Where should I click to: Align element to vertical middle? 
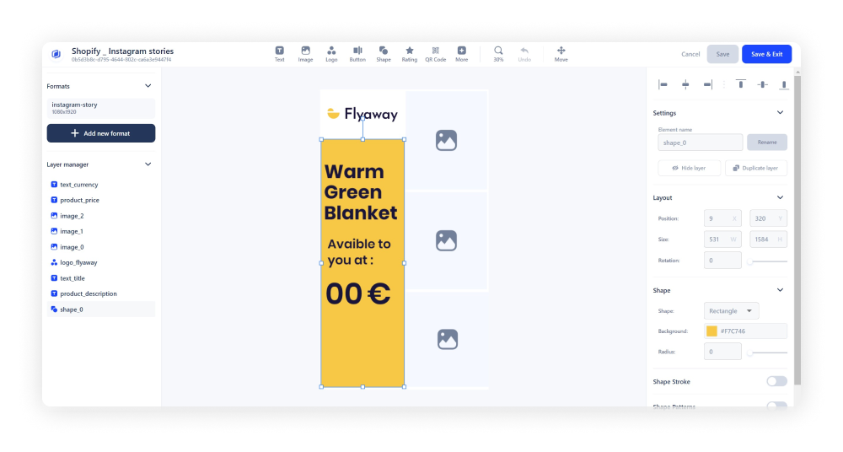(762, 84)
